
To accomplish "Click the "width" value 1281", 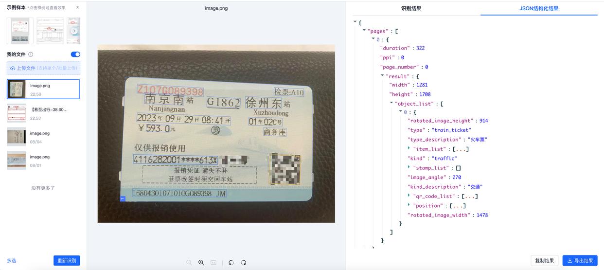I will point(422,85).
